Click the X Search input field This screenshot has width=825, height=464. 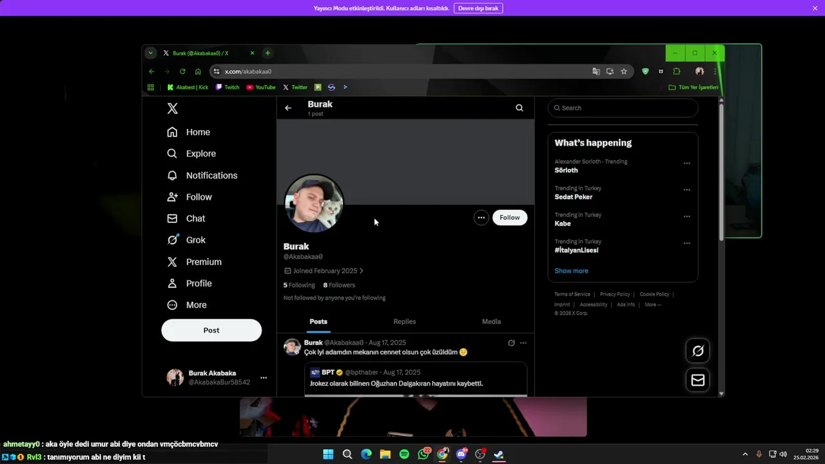pyautogui.click(x=623, y=108)
